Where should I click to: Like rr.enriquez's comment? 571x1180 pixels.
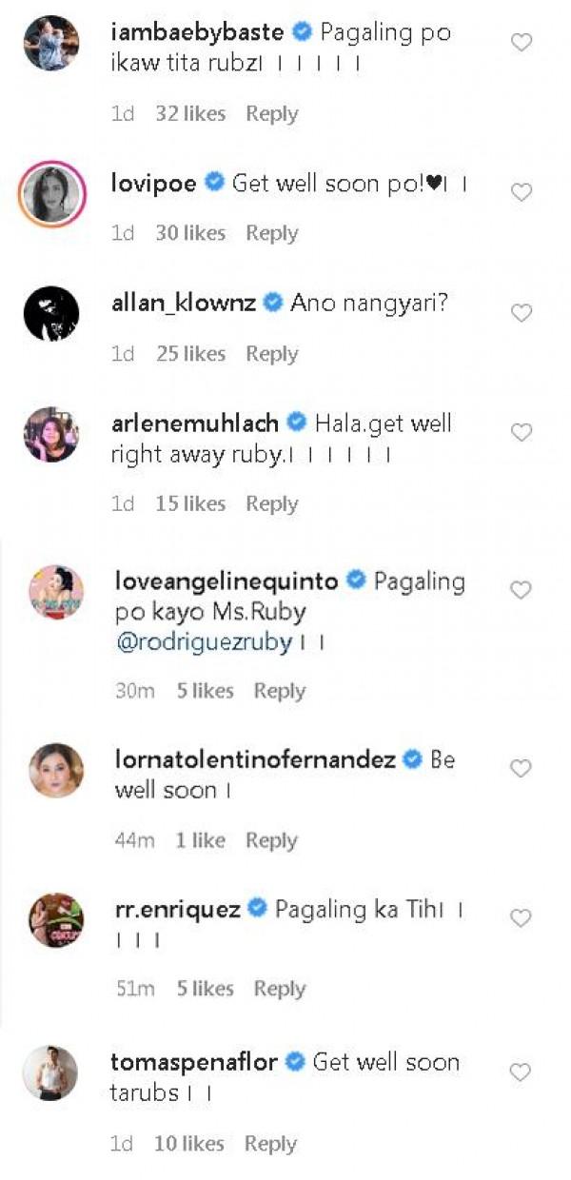(x=521, y=918)
